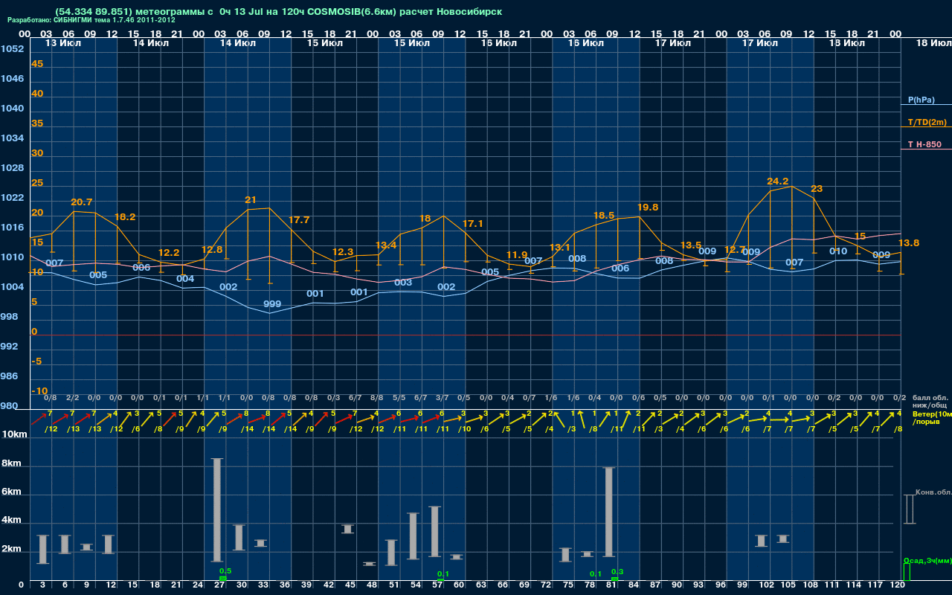Click the 24.2 temperature peak label
The width and height of the screenshot is (952, 595).
coord(778,181)
